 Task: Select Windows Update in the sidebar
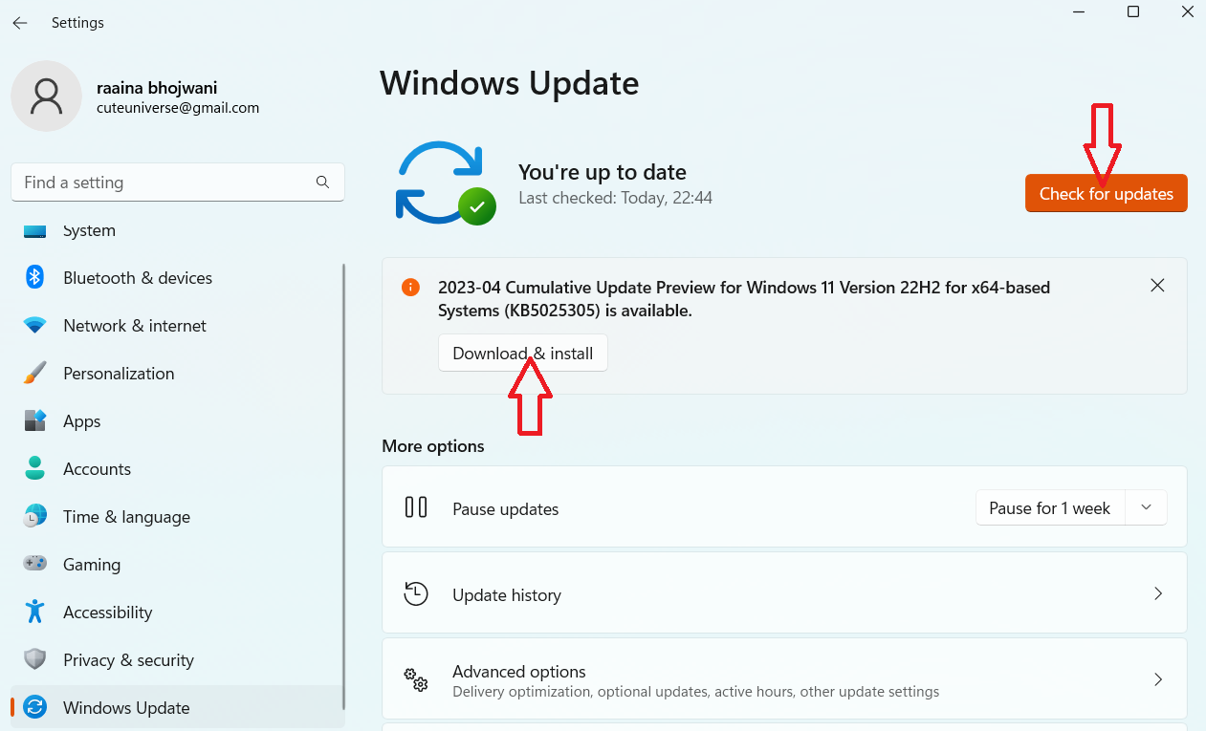[126, 708]
